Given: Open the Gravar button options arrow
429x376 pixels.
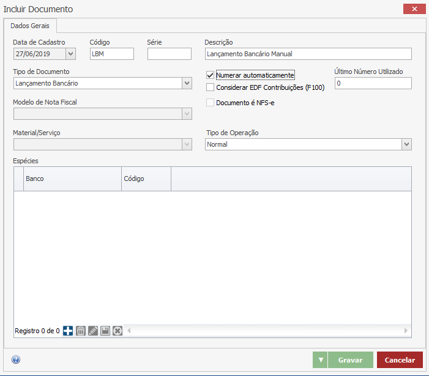Looking at the screenshot, I should 320,360.
